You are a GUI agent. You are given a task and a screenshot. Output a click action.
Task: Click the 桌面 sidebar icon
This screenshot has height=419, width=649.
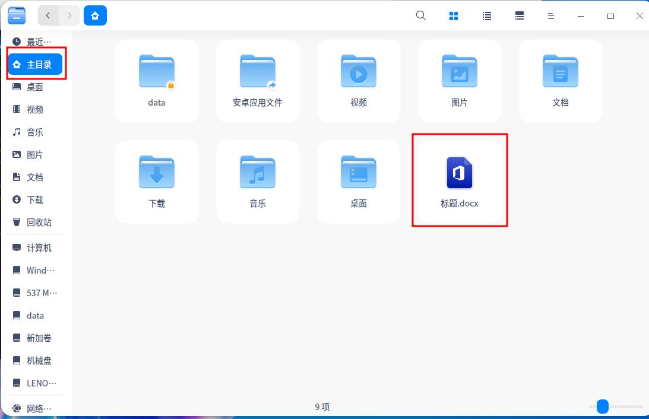pos(34,87)
